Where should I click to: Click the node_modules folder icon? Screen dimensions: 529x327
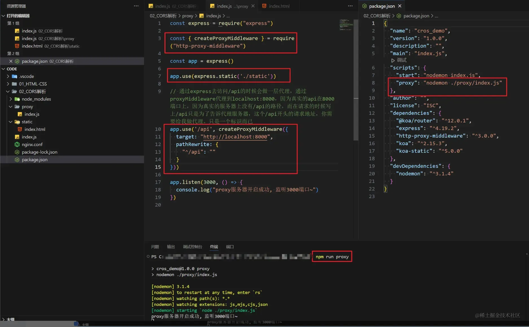click(17, 99)
